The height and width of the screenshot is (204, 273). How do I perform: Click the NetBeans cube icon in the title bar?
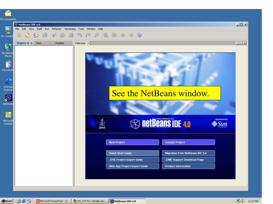pos(16,24)
